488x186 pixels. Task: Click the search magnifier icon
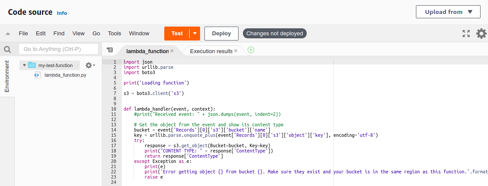point(7,49)
